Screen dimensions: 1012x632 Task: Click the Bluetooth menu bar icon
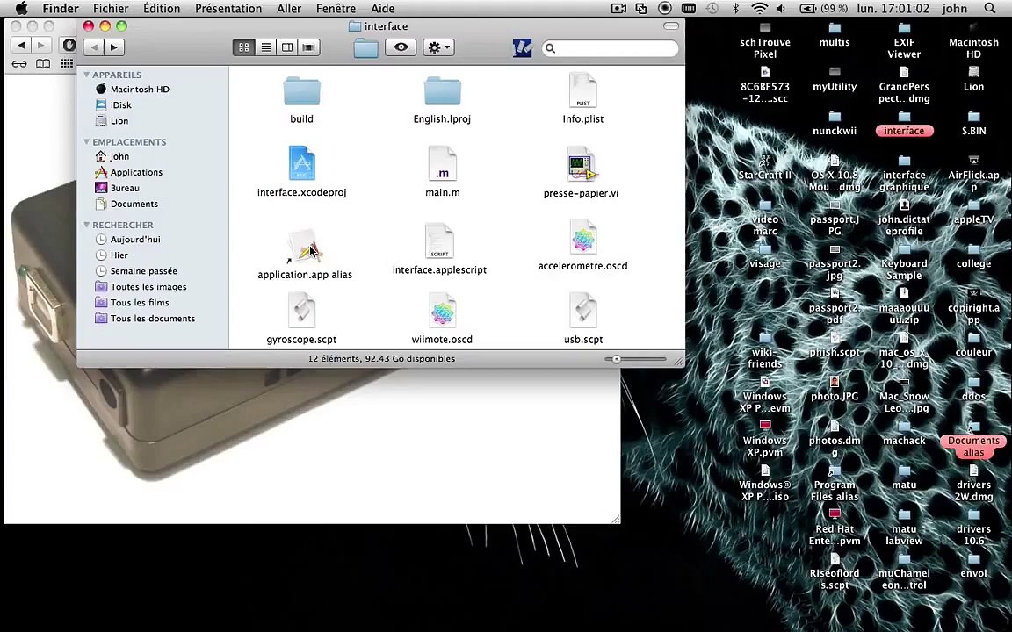pyautogui.click(x=735, y=9)
